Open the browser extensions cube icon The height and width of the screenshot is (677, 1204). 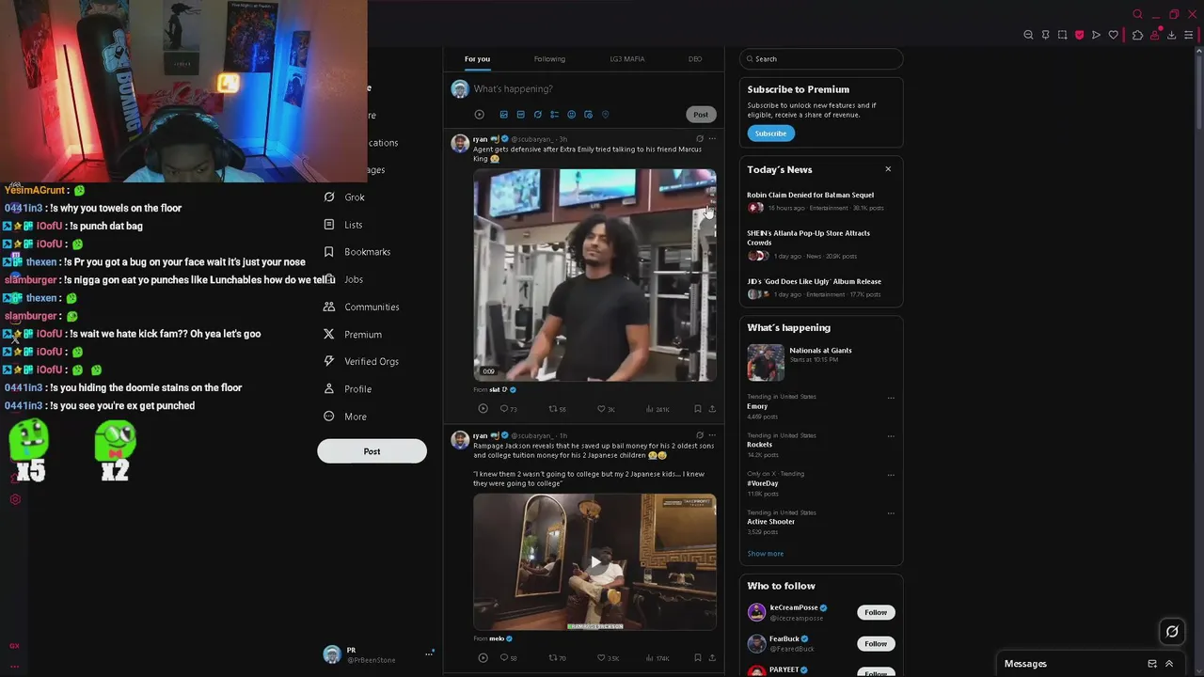(x=1137, y=35)
